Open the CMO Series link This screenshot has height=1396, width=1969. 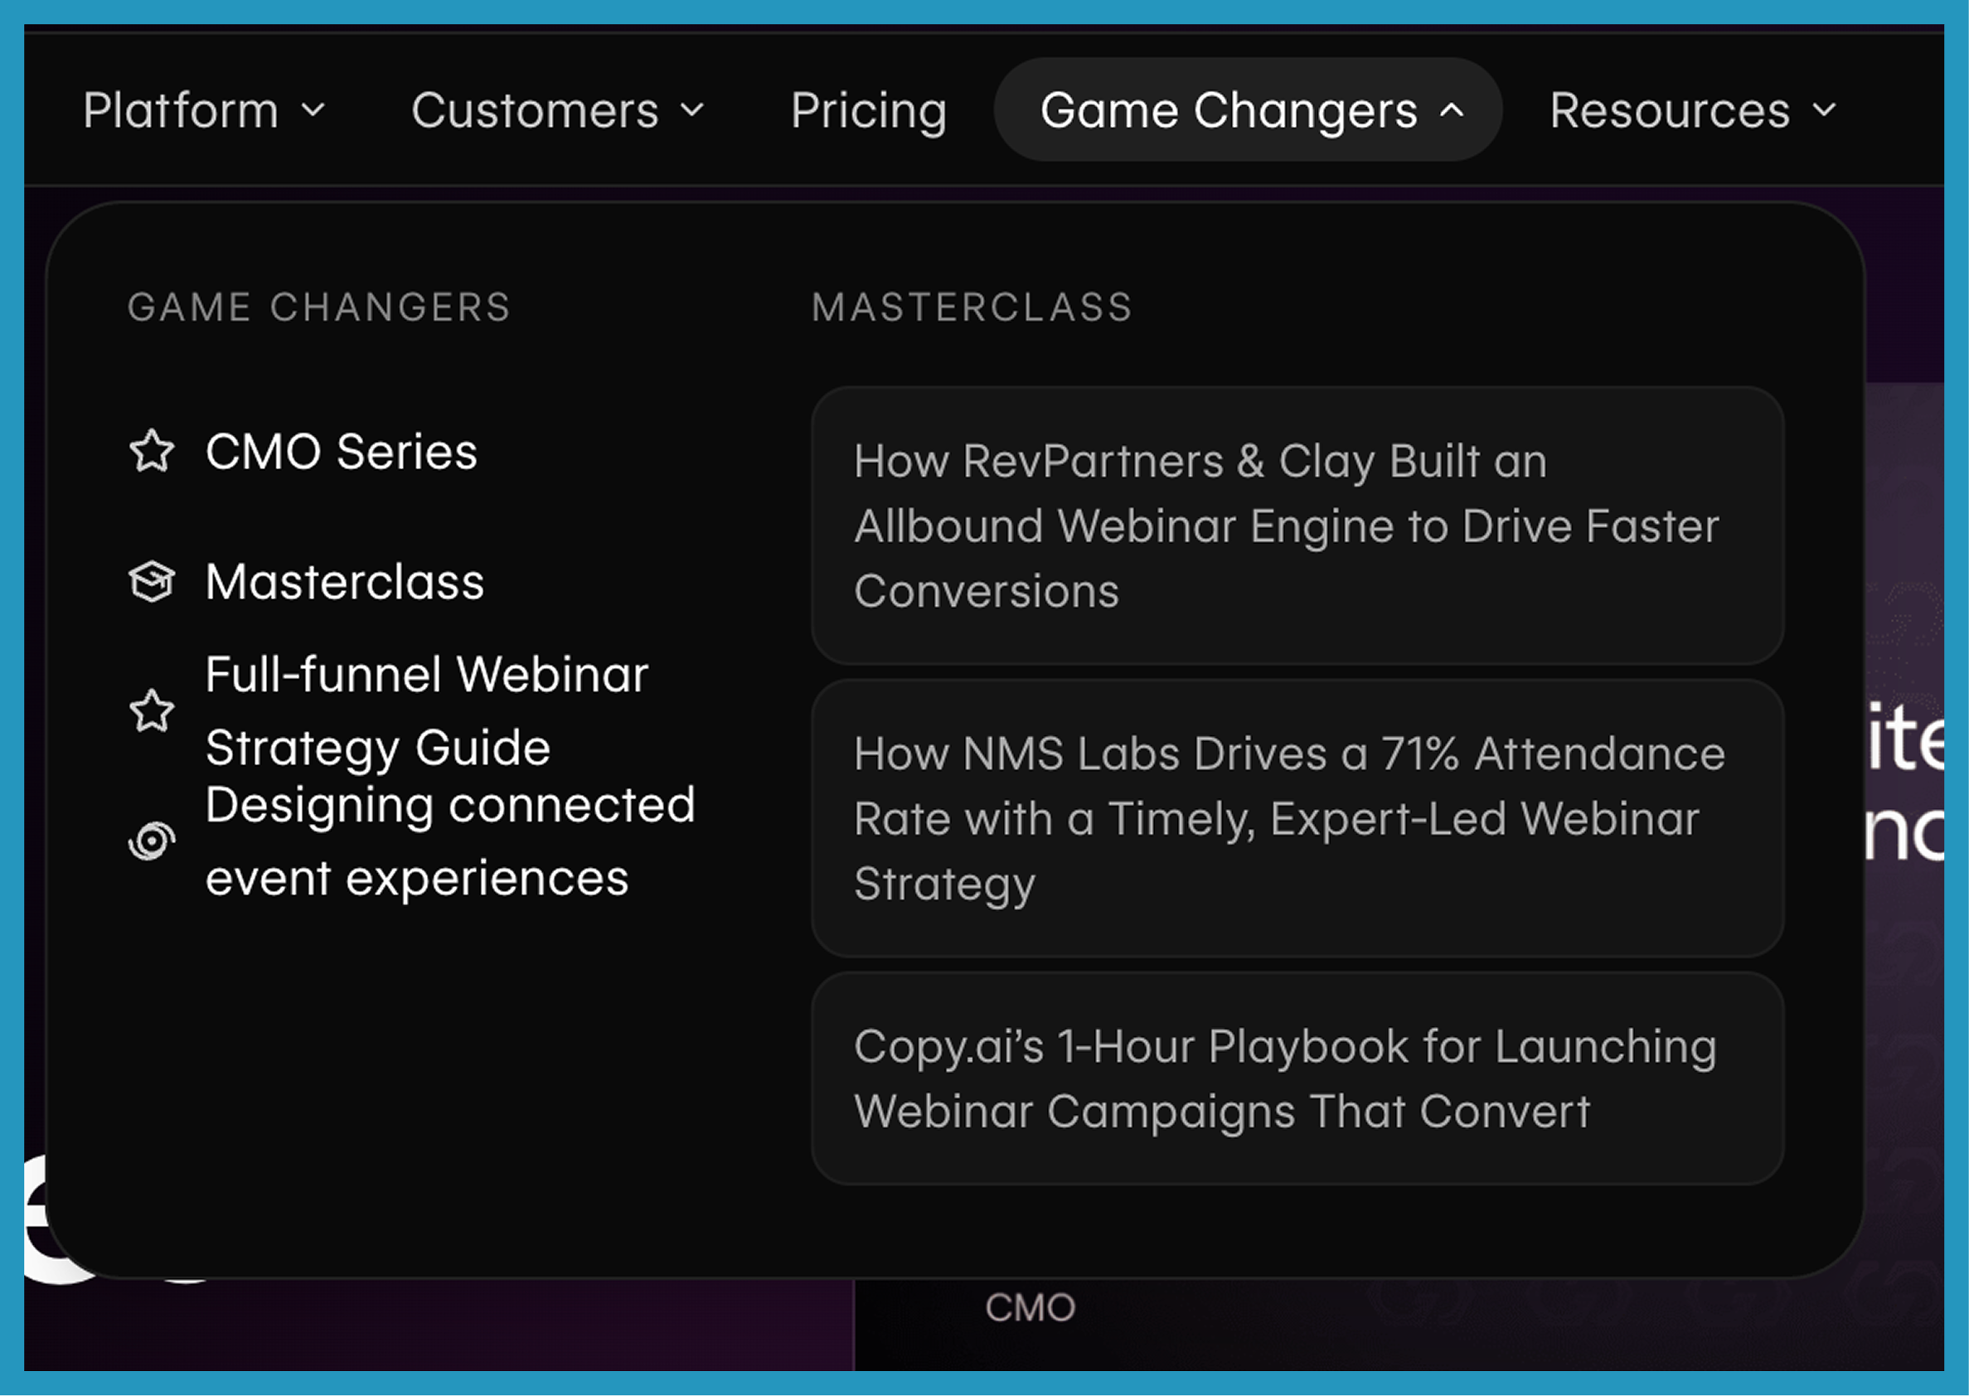click(x=342, y=451)
